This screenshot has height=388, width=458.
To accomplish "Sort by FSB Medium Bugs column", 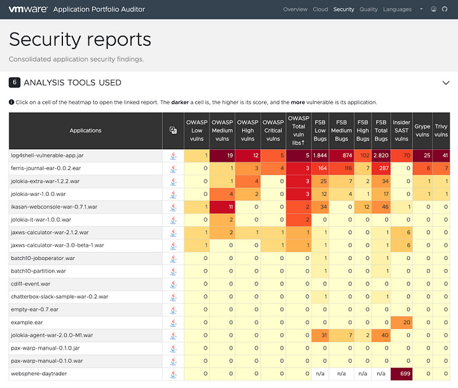I will pyautogui.click(x=341, y=131).
